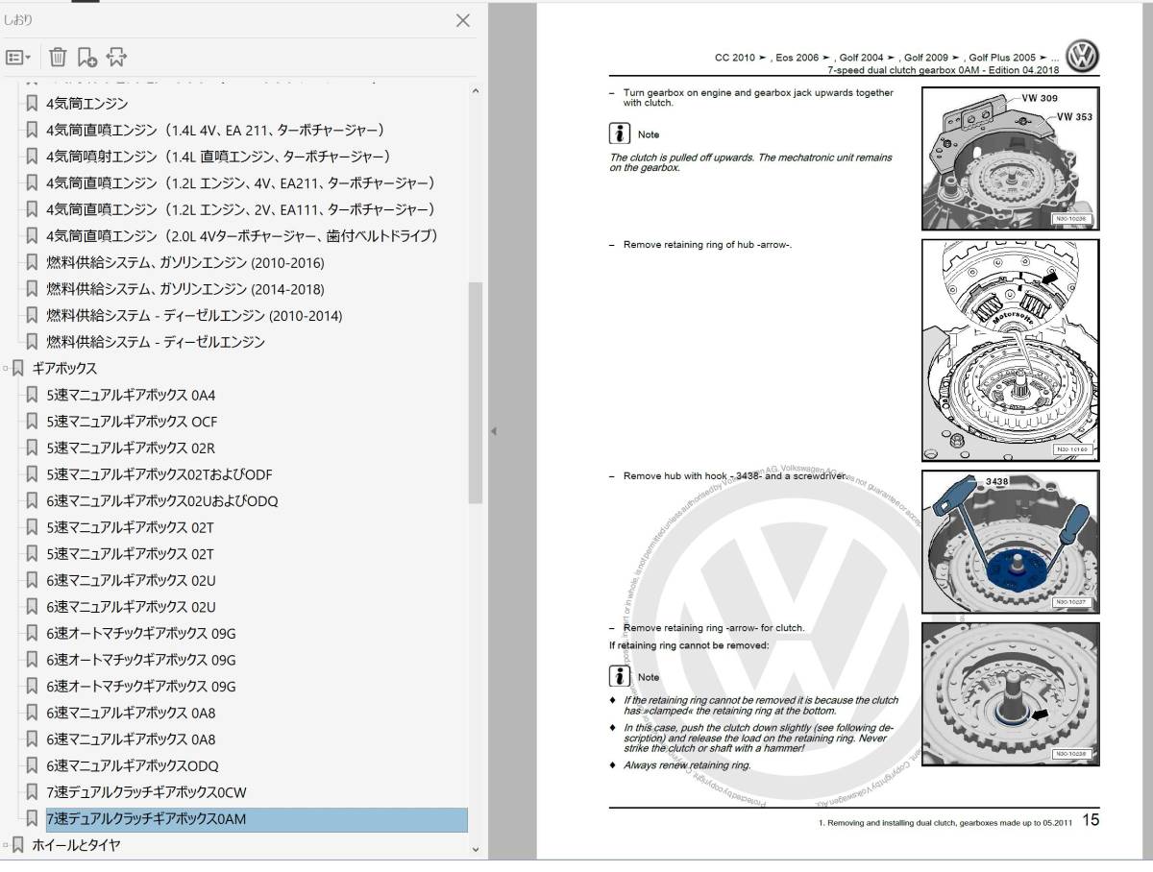Screen dimensions: 1153x872
Task: Click the gearbox figure labeled VW 309 and VW 353
Action: point(1011,157)
